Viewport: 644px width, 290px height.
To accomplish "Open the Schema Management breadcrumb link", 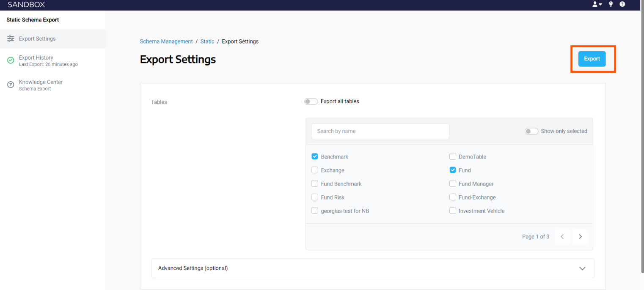I will point(166,41).
